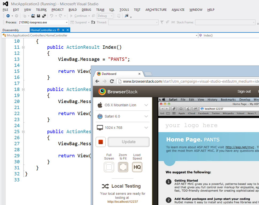This screenshot has width=259, height=205.
Task: Click the Local Testing shuffle icon
Action: 105,186
